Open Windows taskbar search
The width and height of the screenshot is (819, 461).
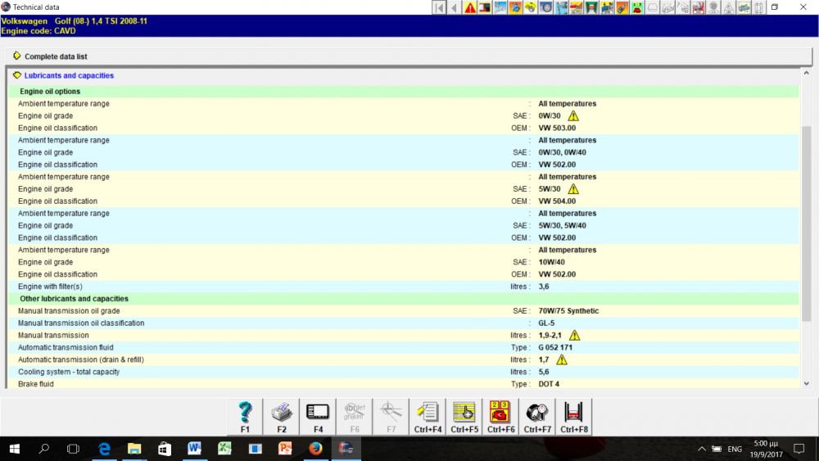click(44, 449)
